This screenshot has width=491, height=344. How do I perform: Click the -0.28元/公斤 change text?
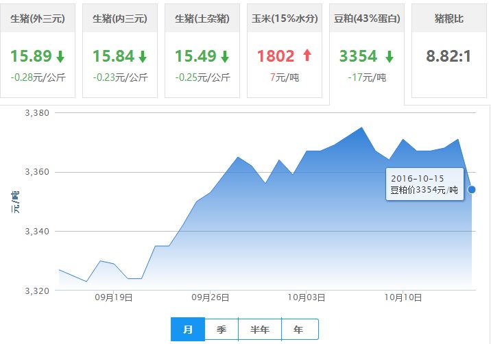coord(38,77)
